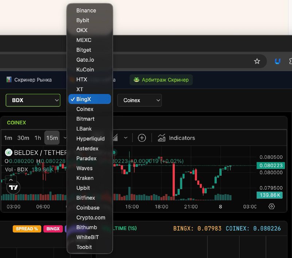Select Coinex in the open list
The width and height of the screenshot is (292, 258).
89,109
